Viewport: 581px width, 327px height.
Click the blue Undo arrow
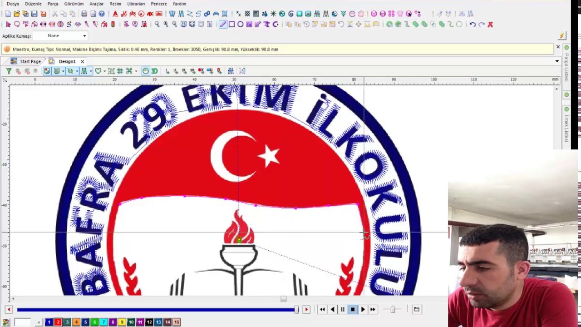[x=473, y=25]
